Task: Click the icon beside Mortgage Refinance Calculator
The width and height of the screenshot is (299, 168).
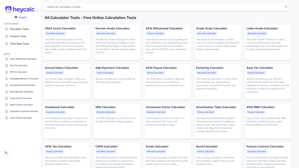Action: click(7, 79)
